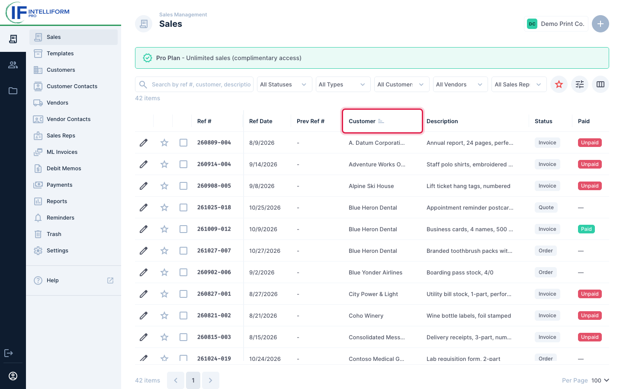Open the All Customers dropdown
This screenshot has height=389, width=623.
(x=401, y=84)
